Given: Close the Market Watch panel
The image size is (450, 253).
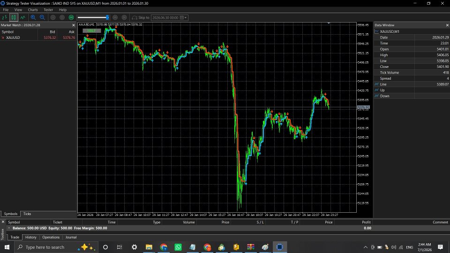Looking at the screenshot, I should pyautogui.click(x=74, y=25).
